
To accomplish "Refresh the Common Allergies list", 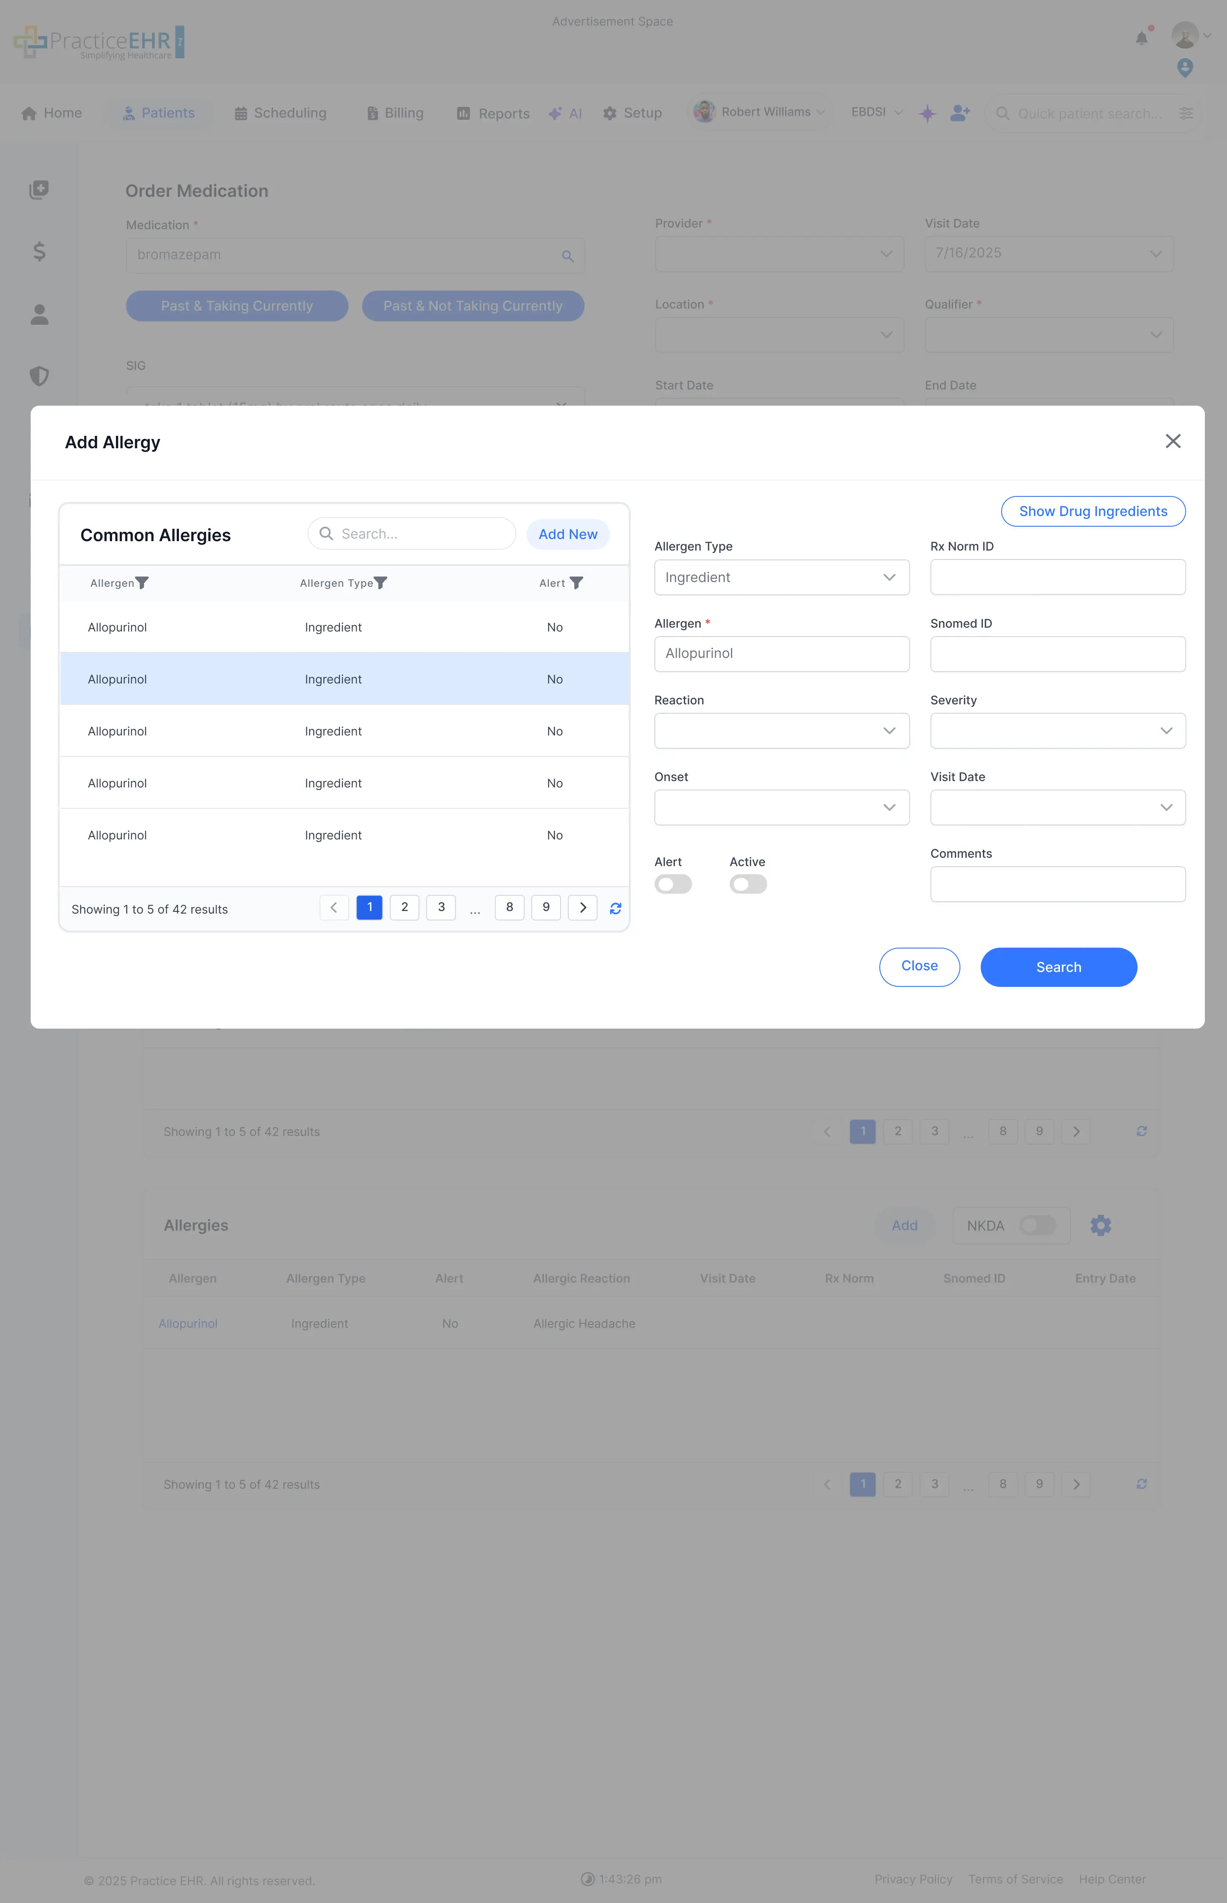I will (615, 908).
